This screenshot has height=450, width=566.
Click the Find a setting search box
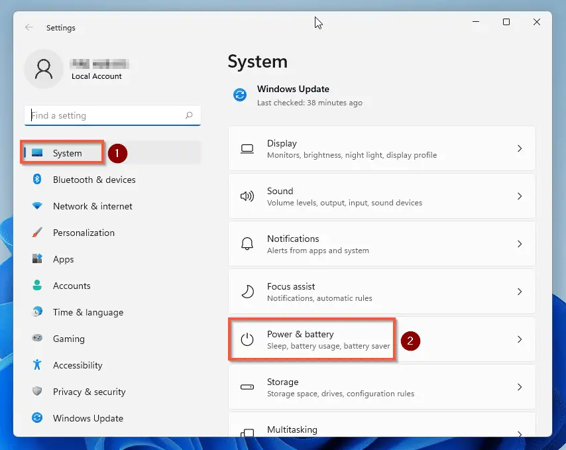pyautogui.click(x=112, y=115)
